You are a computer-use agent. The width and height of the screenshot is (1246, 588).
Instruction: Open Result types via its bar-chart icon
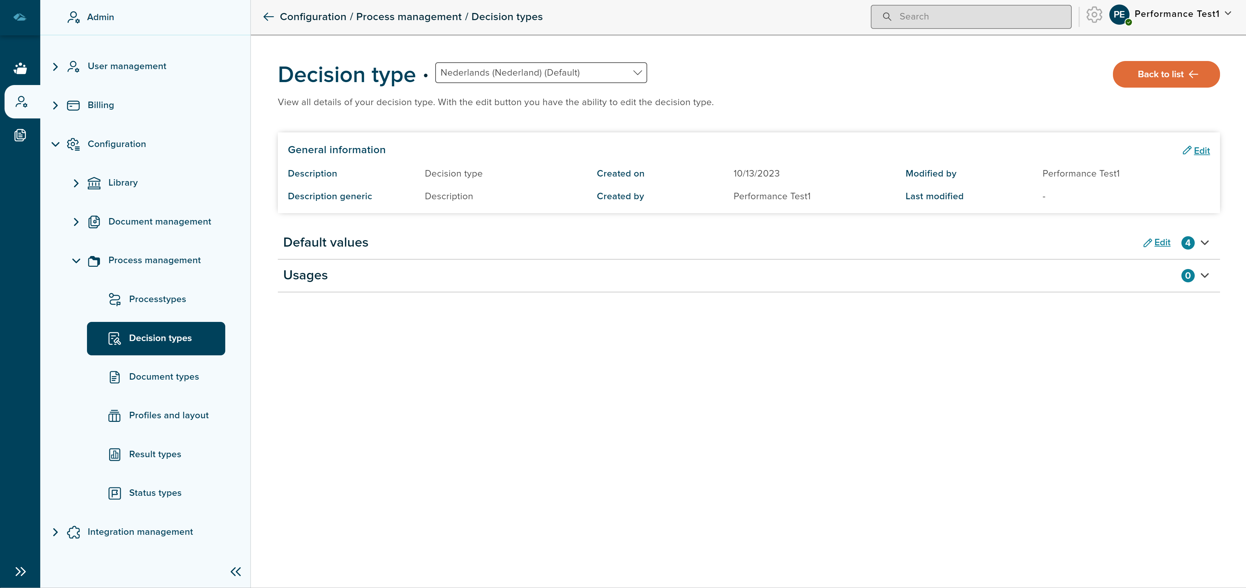(114, 454)
